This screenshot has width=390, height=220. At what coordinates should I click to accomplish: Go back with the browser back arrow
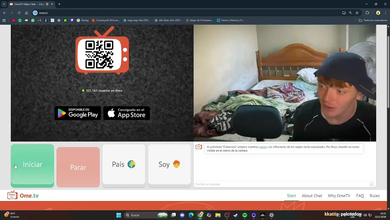coord(4,13)
